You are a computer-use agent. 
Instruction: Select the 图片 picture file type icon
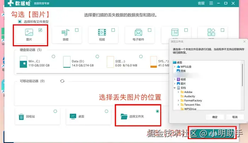[x=29, y=32]
